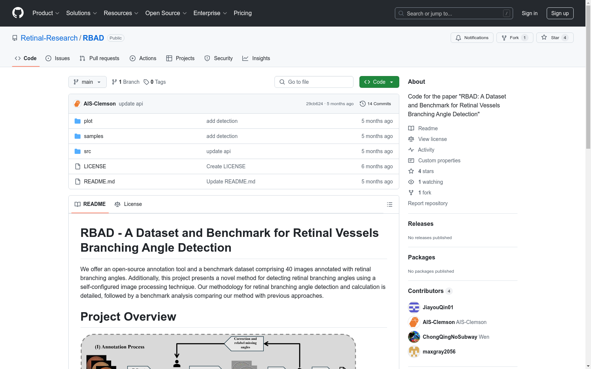Screen dimensions: 591x369
Task: Click the README.md file icon
Action: 78,182
